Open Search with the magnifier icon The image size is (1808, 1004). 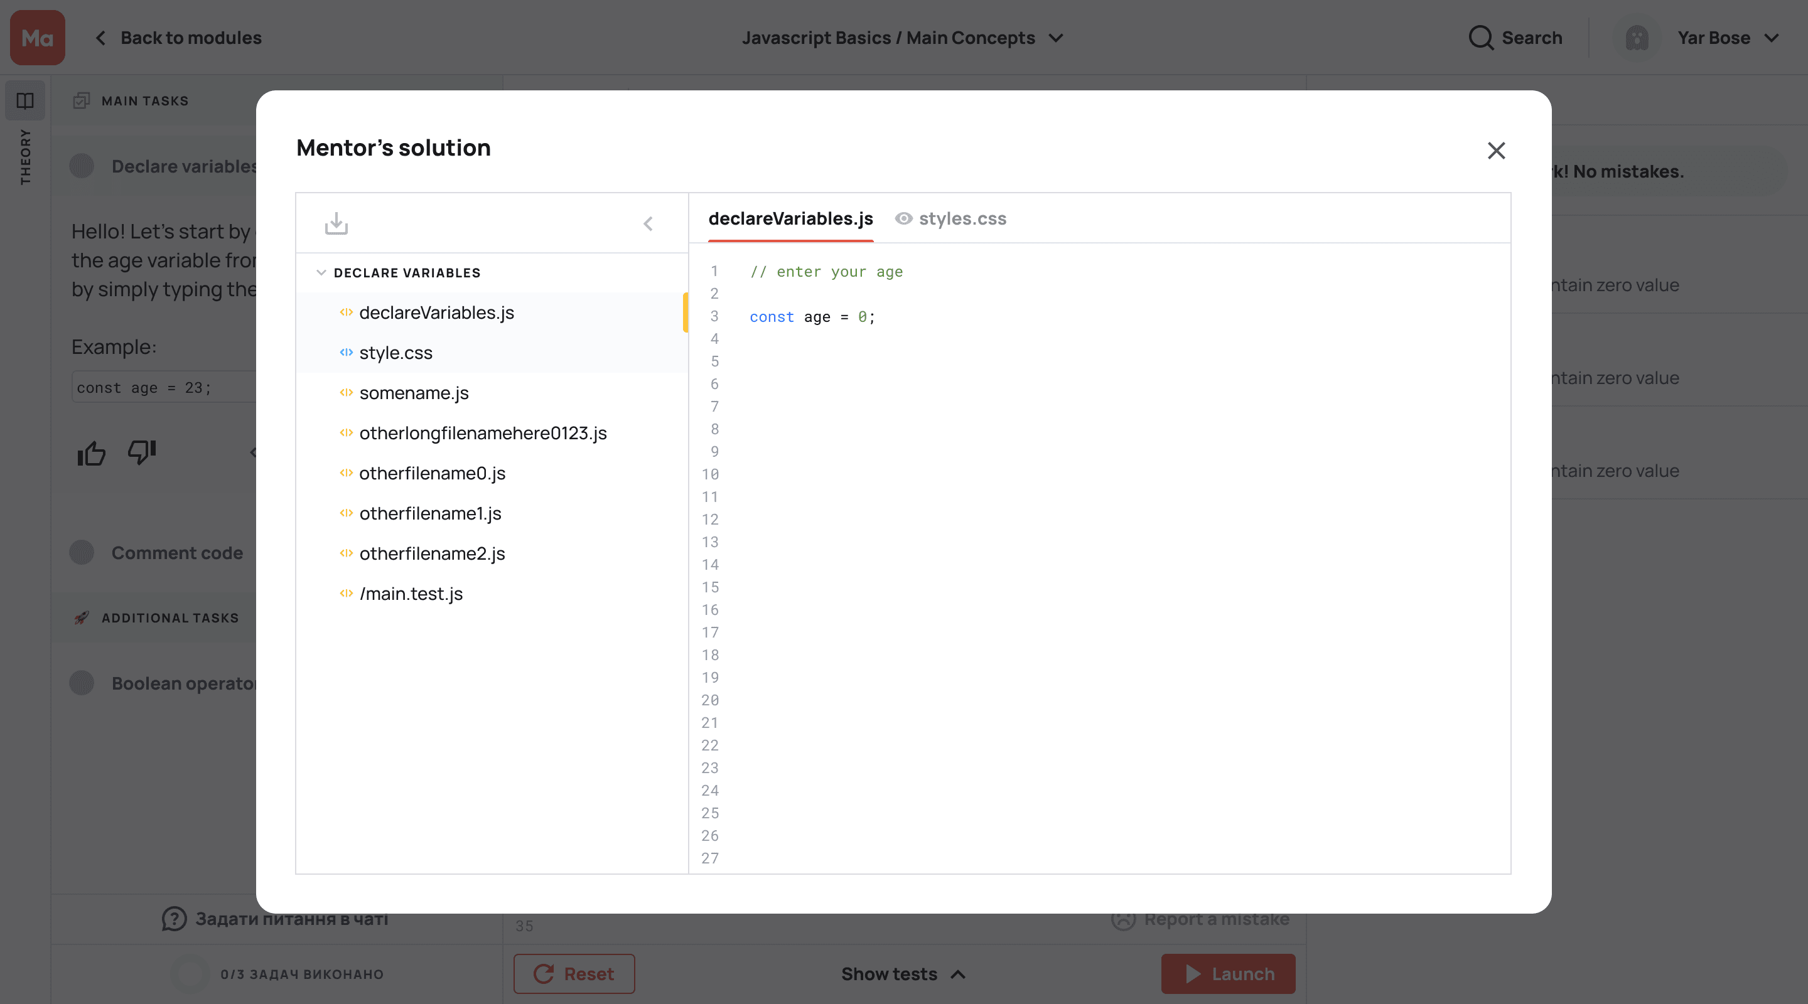pos(1481,38)
